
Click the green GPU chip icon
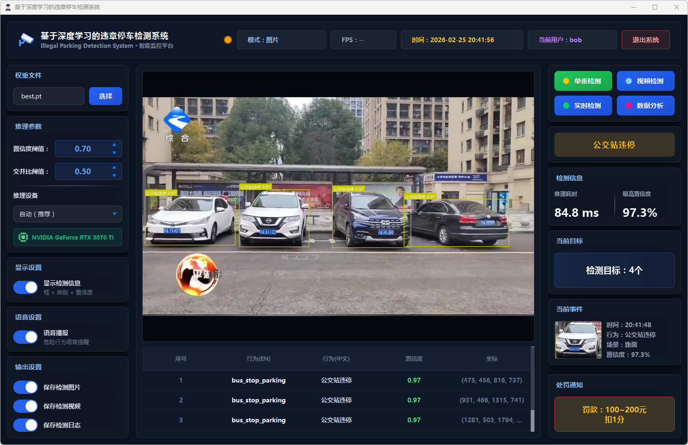coord(23,237)
